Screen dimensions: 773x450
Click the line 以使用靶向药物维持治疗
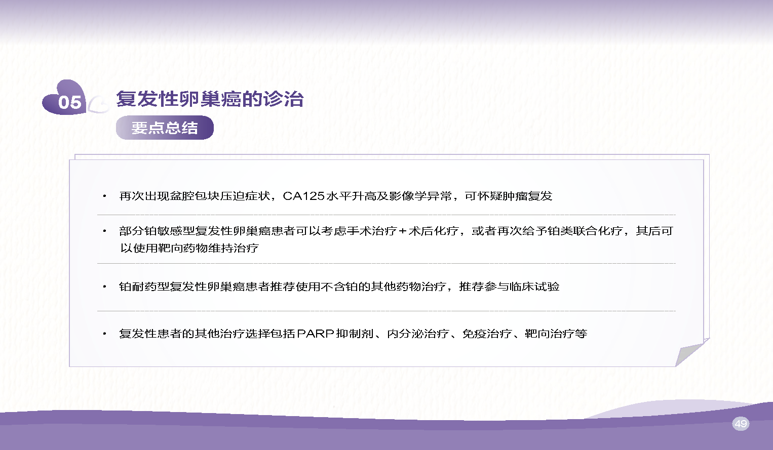189,248
